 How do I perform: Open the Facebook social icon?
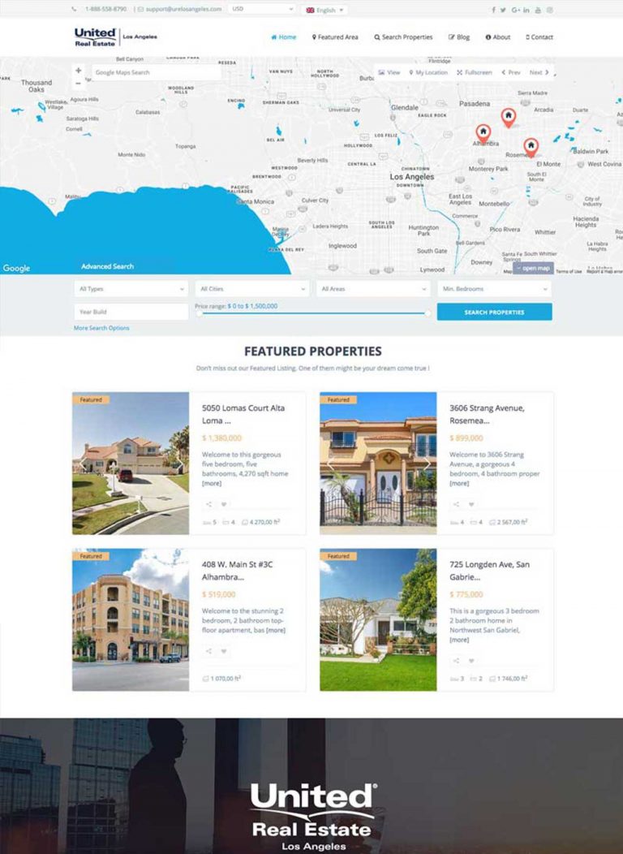pos(493,10)
